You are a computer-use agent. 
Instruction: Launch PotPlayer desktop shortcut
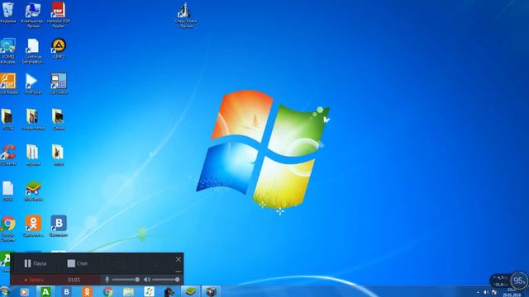click(33, 83)
